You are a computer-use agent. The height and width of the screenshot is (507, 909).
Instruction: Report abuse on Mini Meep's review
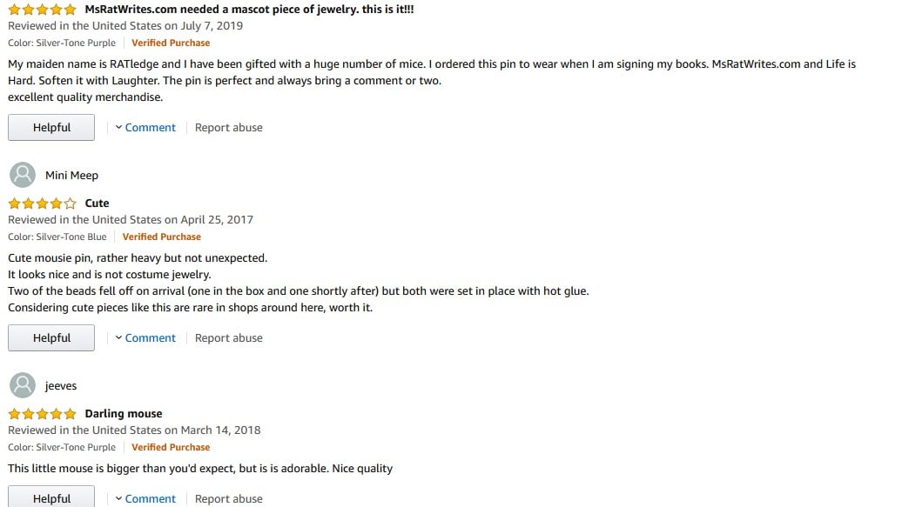(x=228, y=338)
